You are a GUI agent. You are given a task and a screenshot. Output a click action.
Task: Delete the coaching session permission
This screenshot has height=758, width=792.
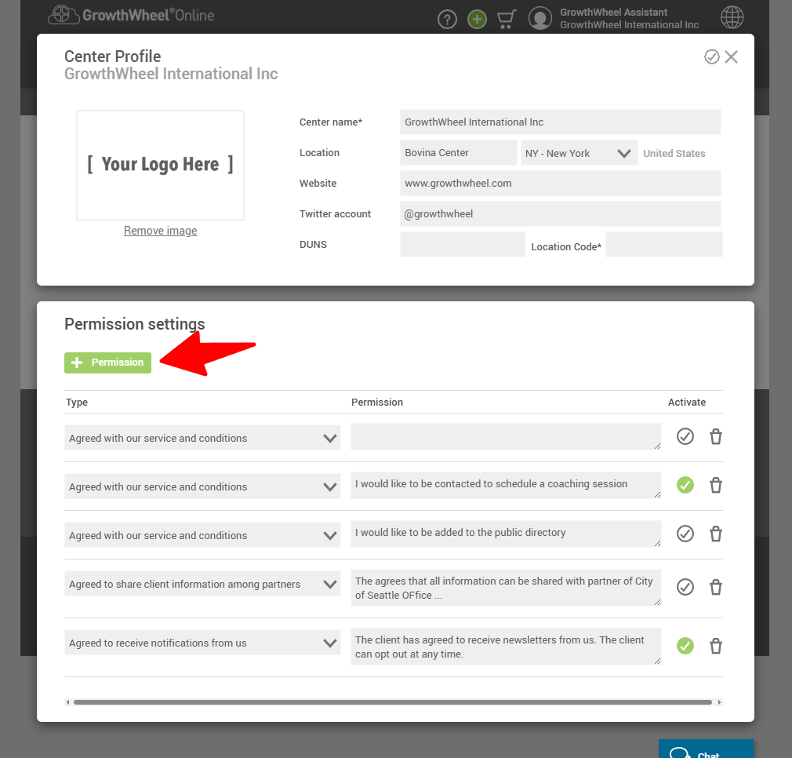(x=716, y=485)
